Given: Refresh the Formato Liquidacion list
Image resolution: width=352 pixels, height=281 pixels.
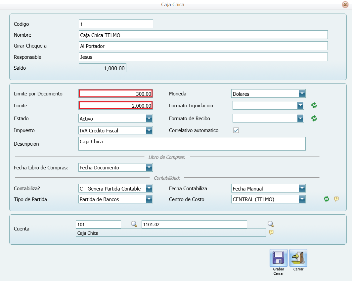Looking at the screenshot, I should coord(314,106).
